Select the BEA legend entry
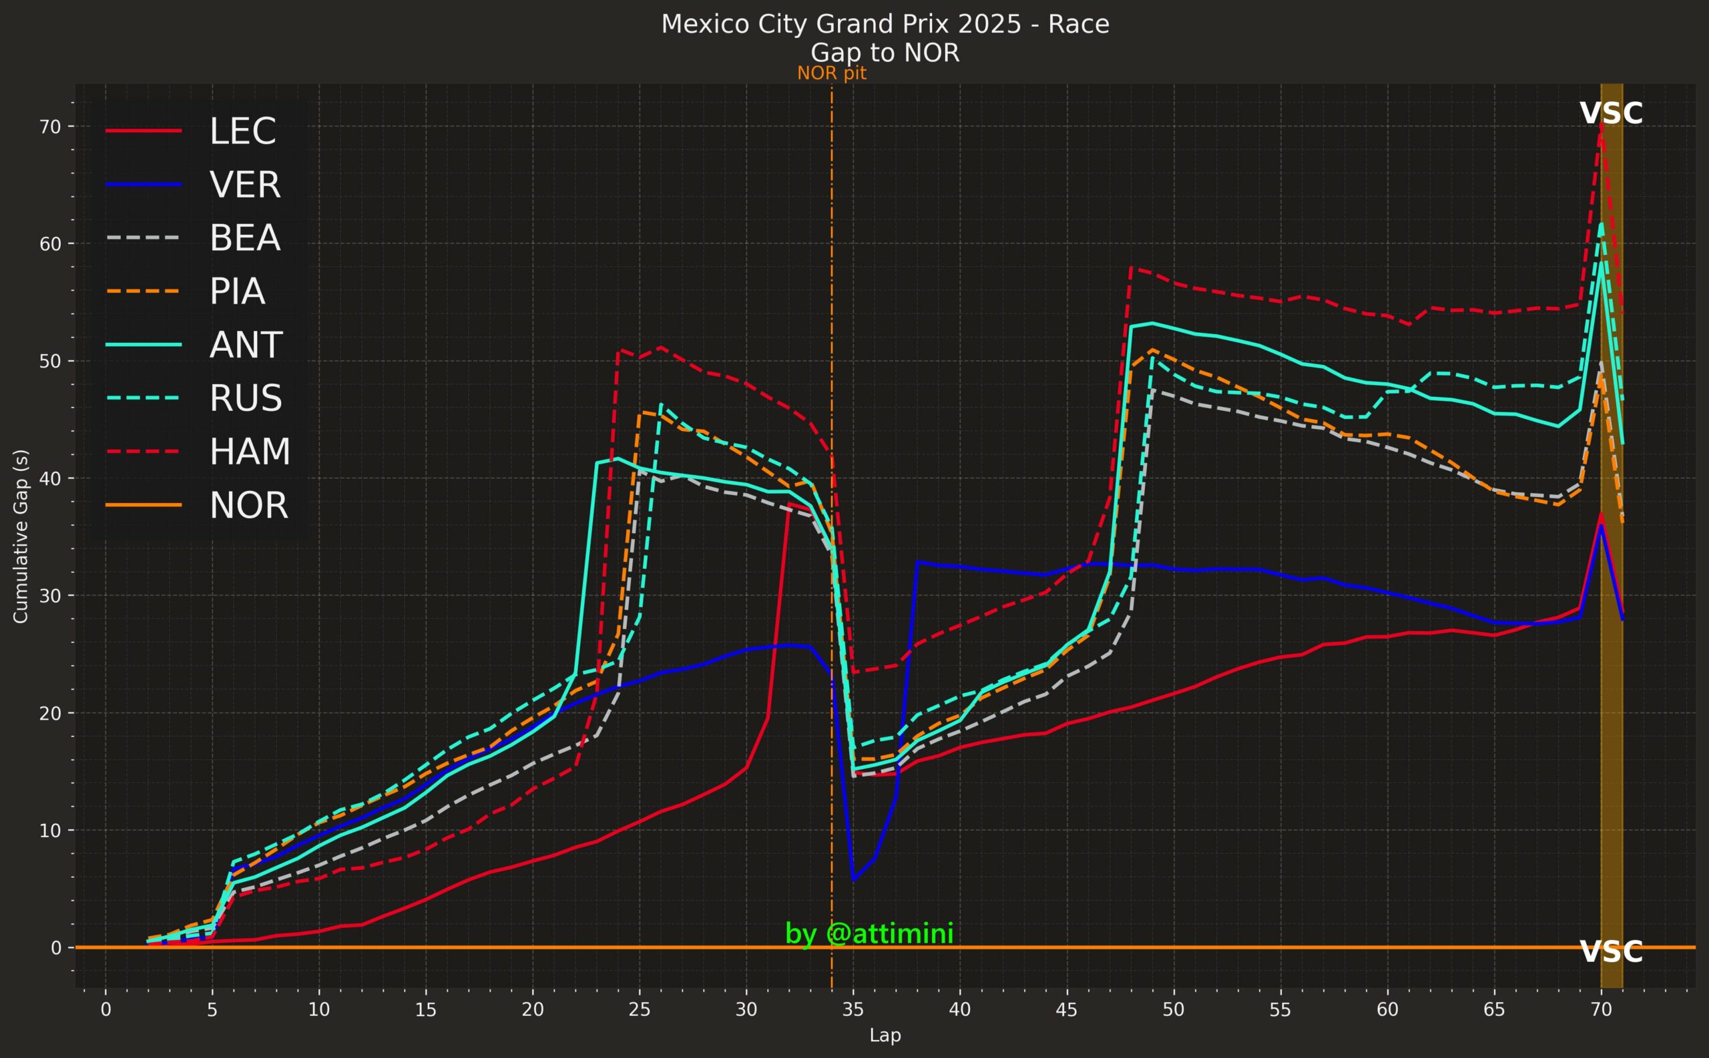The width and height of the screenshot is (1709, 1058). point(244,238)
